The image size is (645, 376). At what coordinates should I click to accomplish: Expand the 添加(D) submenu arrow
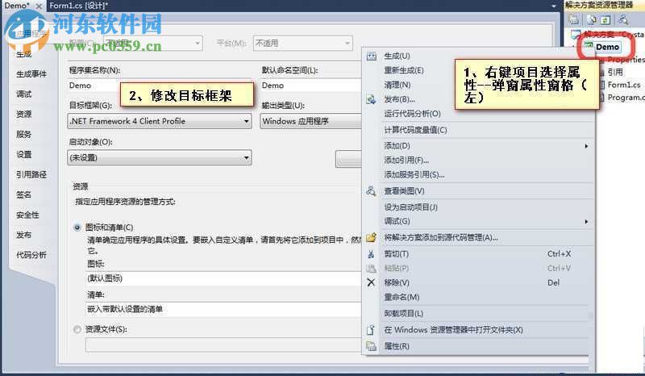(586, 146)
